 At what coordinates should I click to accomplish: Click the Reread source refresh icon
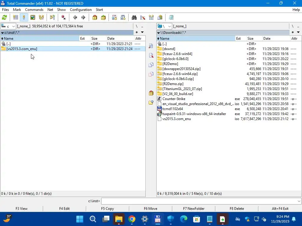(4, 17)
